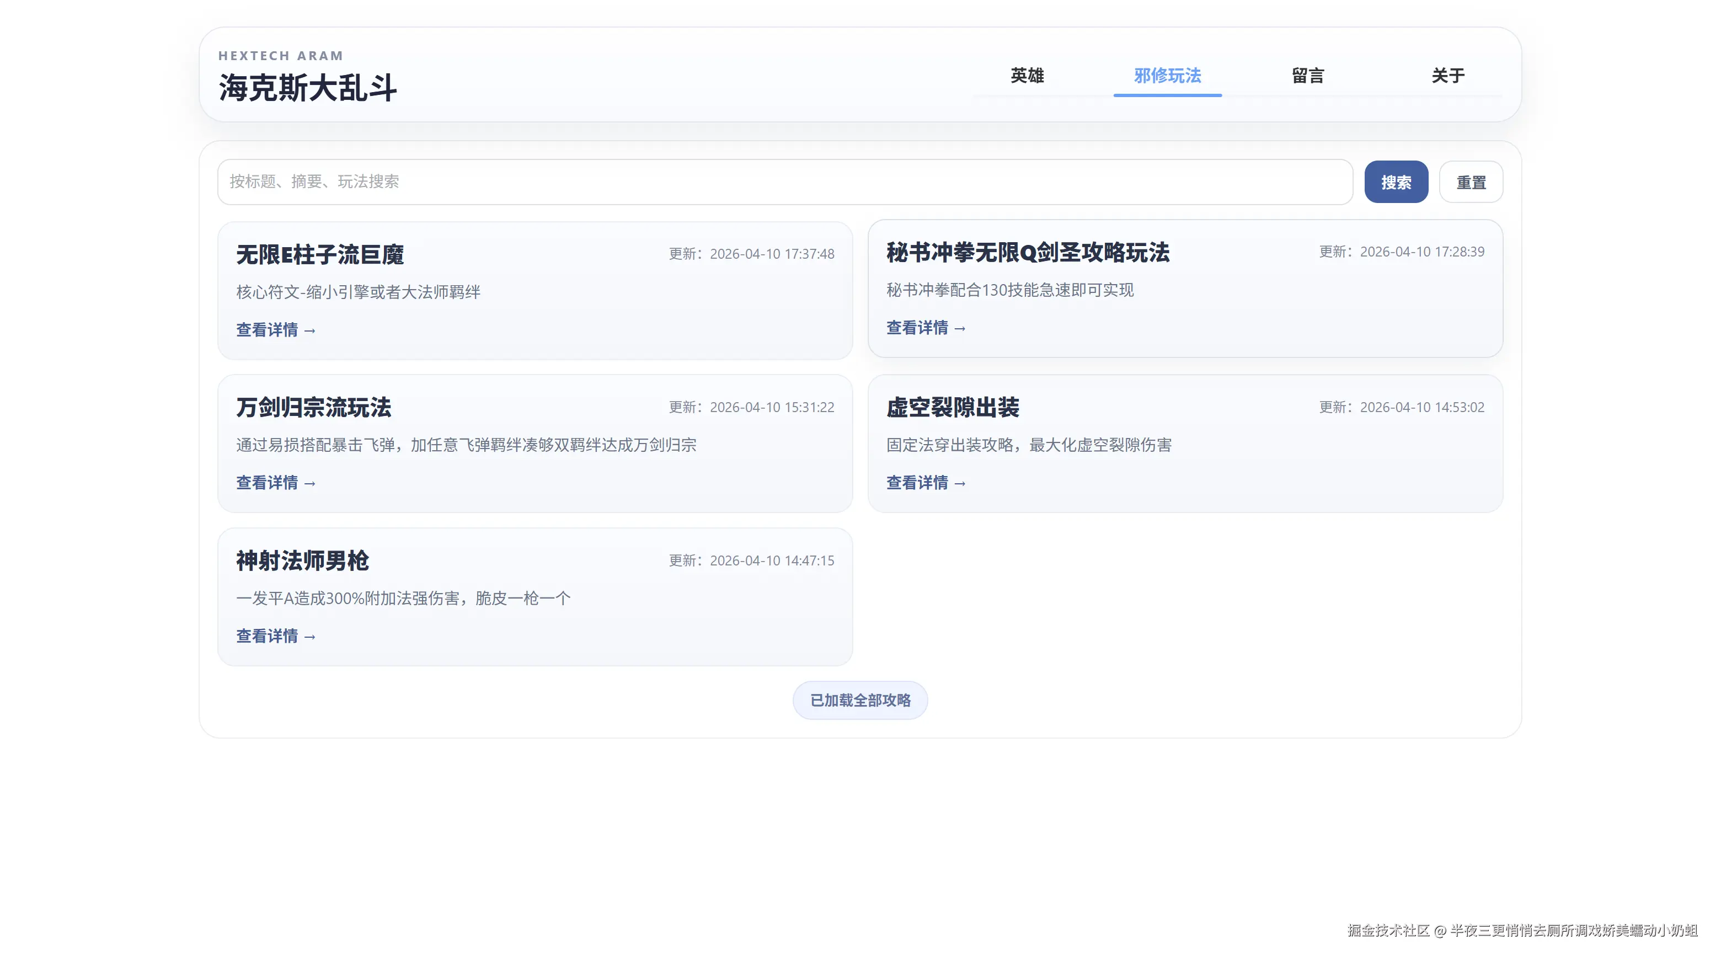Click the 已加载全部攻略 status pill

point(860,700)
